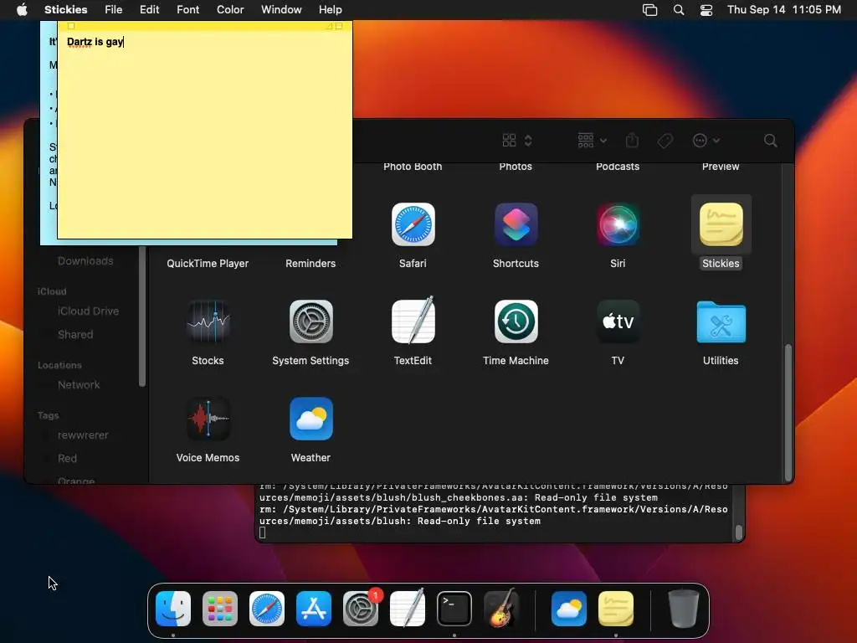
Task: Open the Safari app in Finder
Action: tap(413, 224)
